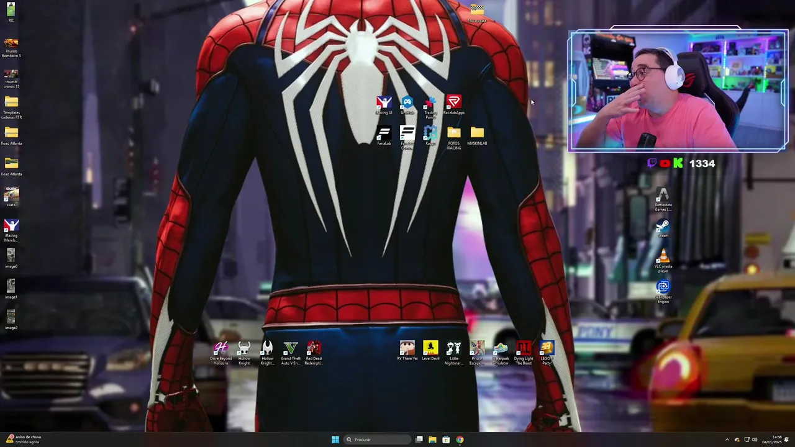Open the image1 file
Screen dimensions: 795x447
pos(11,290)
